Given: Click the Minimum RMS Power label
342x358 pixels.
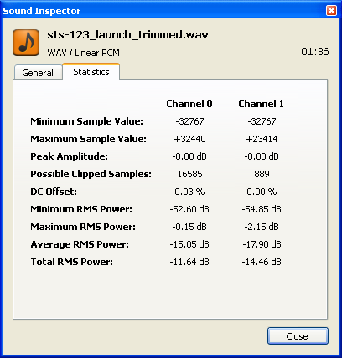Looking at the screenshot, I should tap(81, 209).
